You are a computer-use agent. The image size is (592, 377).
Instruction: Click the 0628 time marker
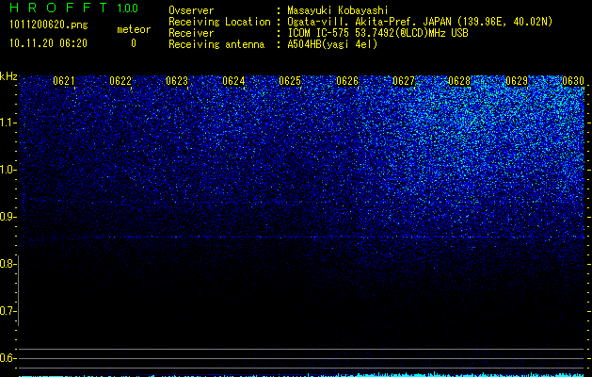[x=459, y=81]
